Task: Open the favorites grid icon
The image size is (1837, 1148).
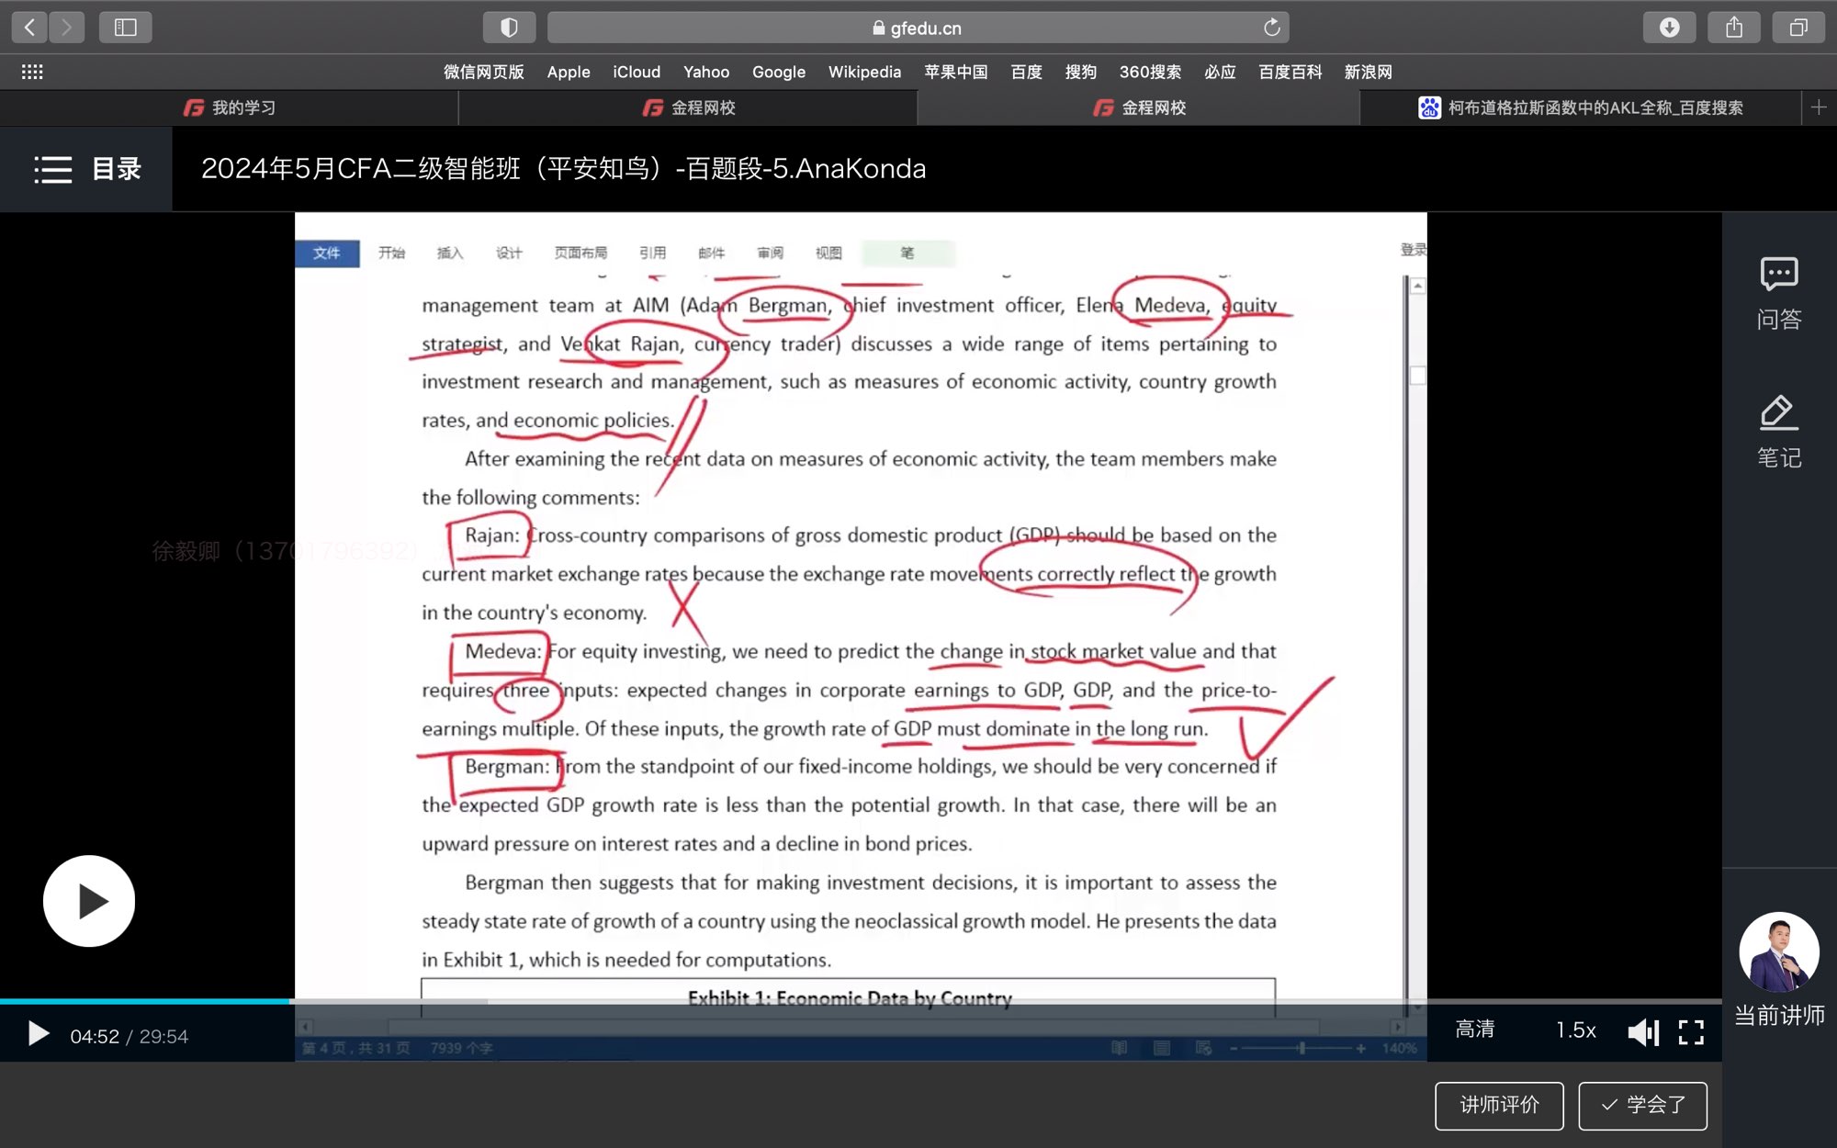Action: (x=32, y=72)
